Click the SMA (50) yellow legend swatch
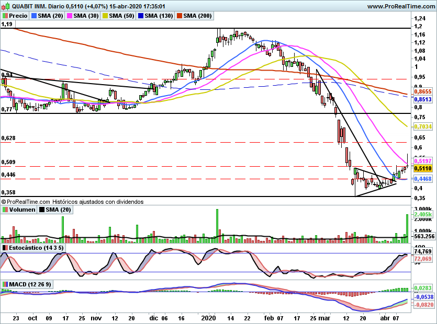This screenshot has width=437, height=324. pos(105,16)
